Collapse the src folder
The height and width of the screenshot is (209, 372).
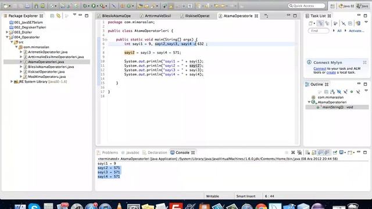pyautogui.click(x=12, y=42)
